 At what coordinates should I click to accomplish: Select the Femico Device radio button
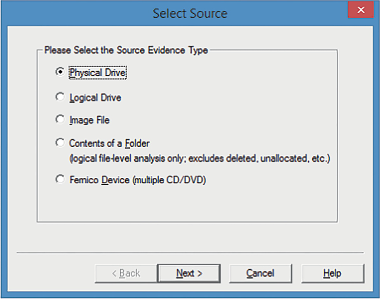[60, 179]
